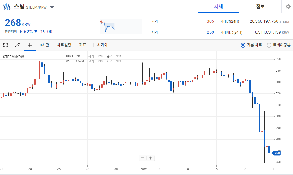The width and height of the screenshot is (293, 175).
Task: Switch to the 정보 tab
Action: click(x=260, y=7)
